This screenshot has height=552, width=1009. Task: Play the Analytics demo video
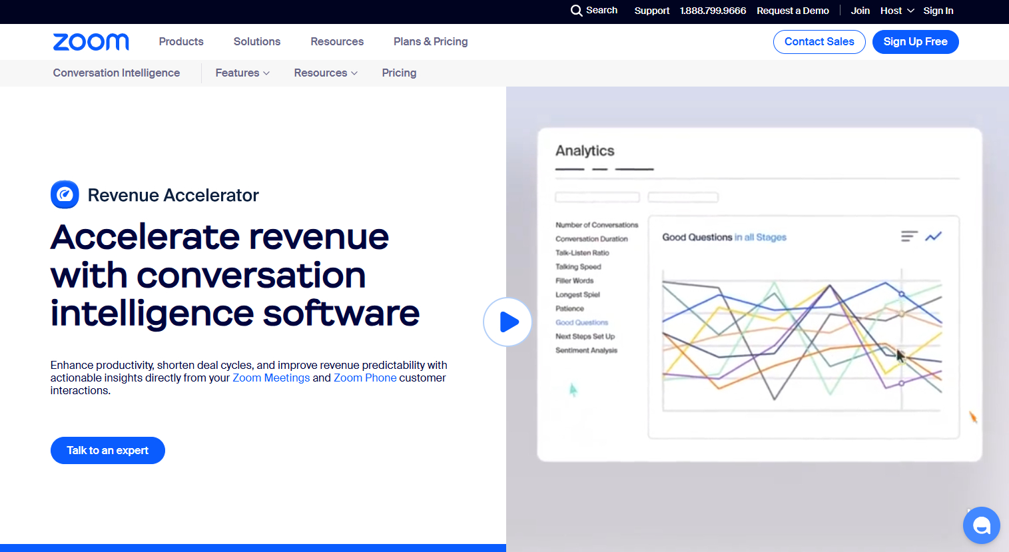tap(507, 322)
